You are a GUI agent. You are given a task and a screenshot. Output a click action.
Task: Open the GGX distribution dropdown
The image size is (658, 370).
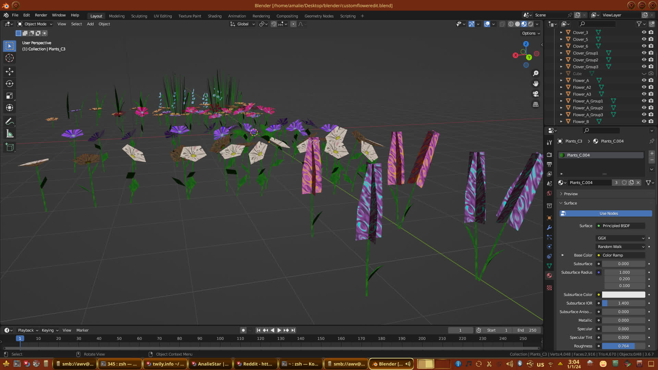(621, 238)
